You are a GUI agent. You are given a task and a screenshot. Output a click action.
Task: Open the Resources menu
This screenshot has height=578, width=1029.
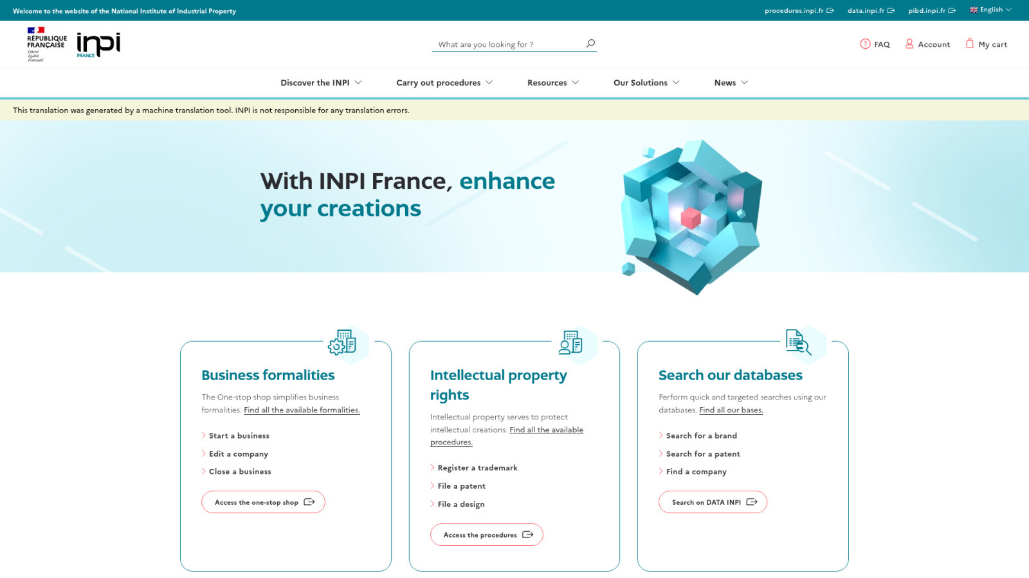tap(553, 83)
